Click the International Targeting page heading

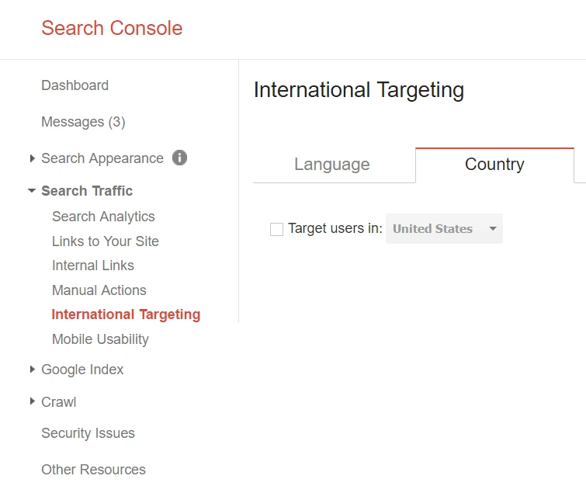tap(359, 90)
